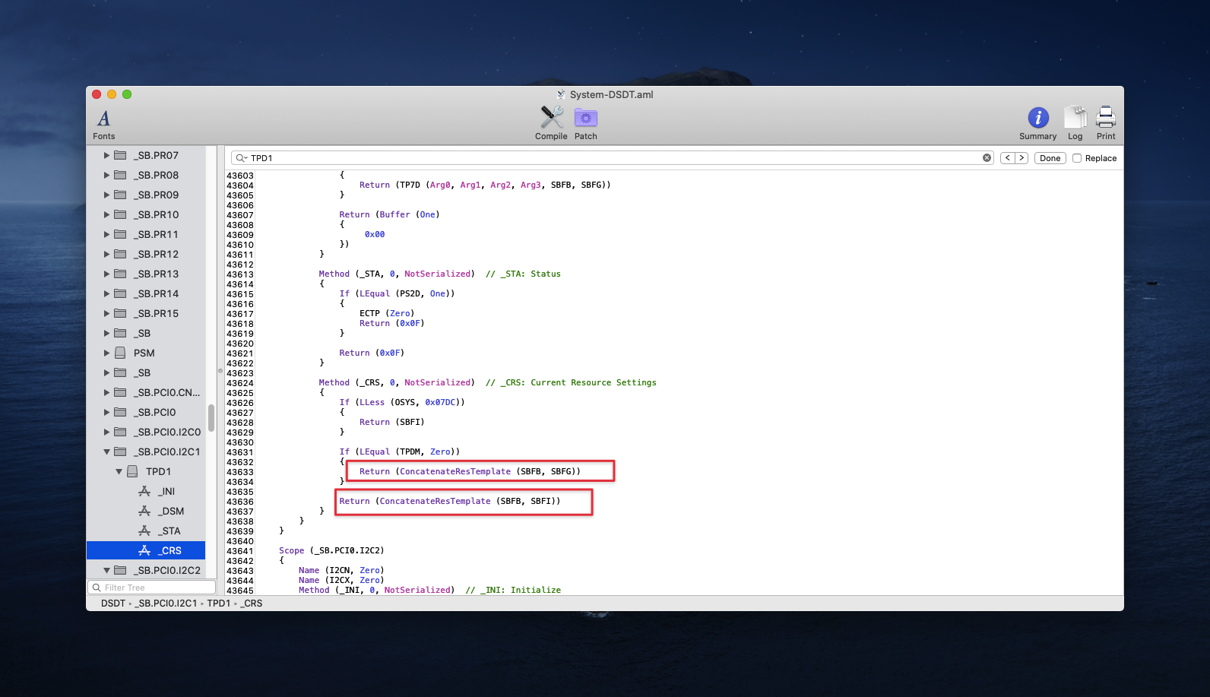Viewport: 1210px width, 697px height.
Task: Click the sidebar vertical scrollbar
Action: click(x=211, y=417)
